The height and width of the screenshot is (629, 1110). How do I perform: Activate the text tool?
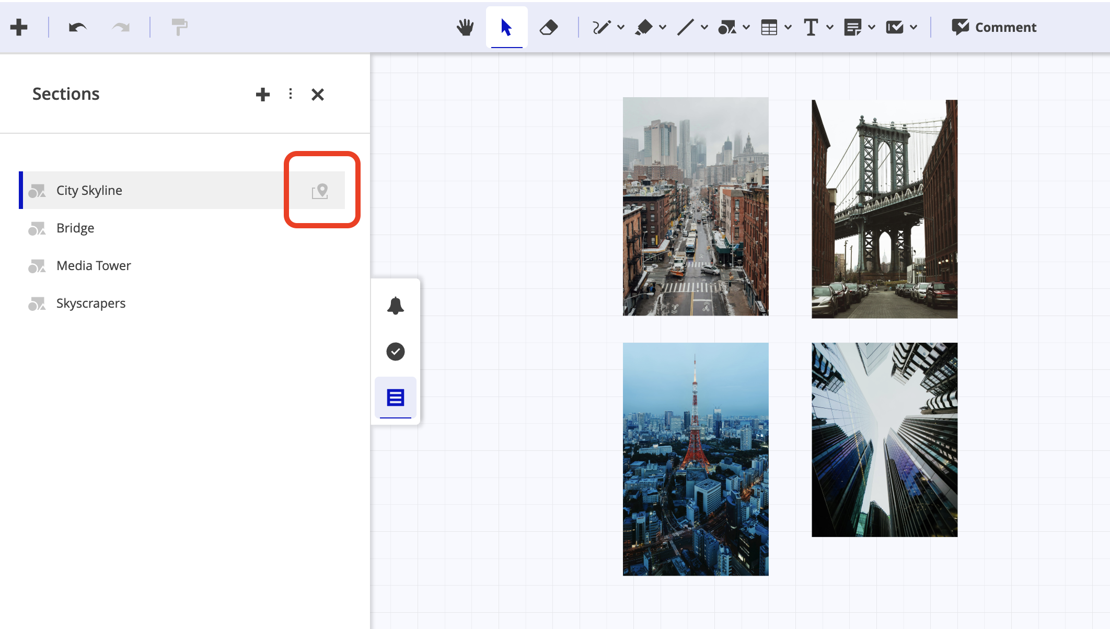[811, 27]
